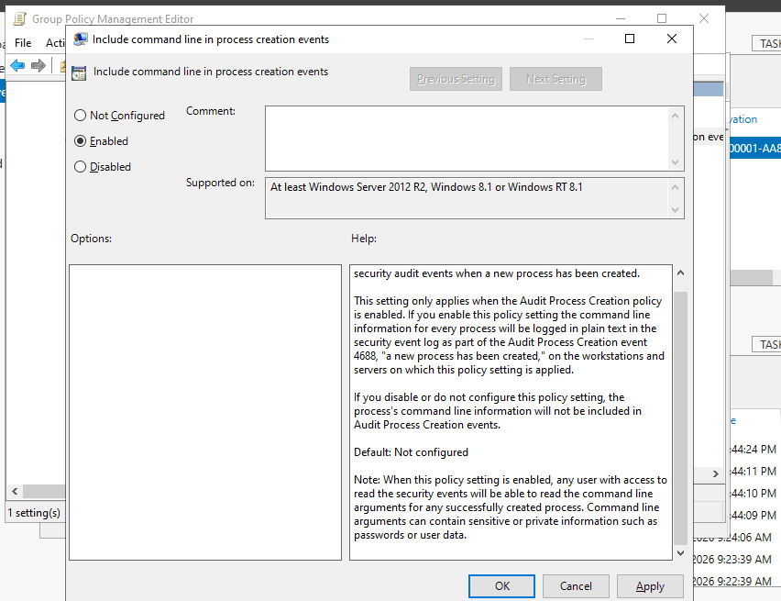
Task: Click the Help text scroll up arrow
Action: pos(680,273)
